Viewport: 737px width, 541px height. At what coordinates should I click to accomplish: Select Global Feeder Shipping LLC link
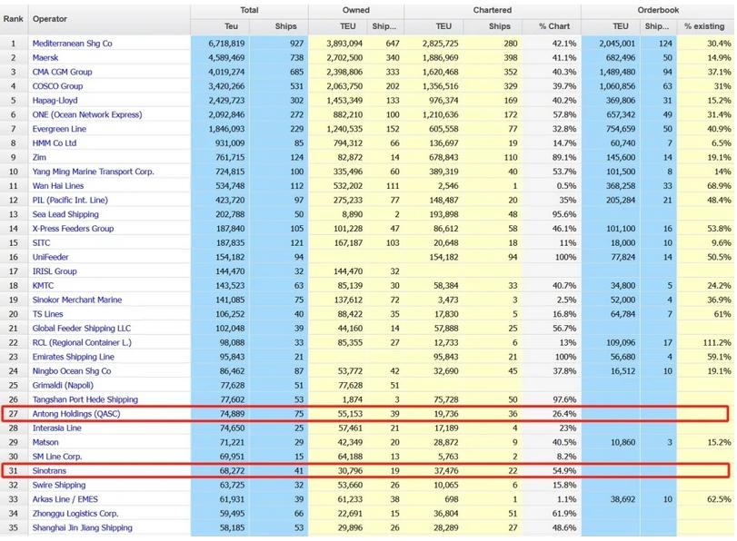click(x=81, y=329)
